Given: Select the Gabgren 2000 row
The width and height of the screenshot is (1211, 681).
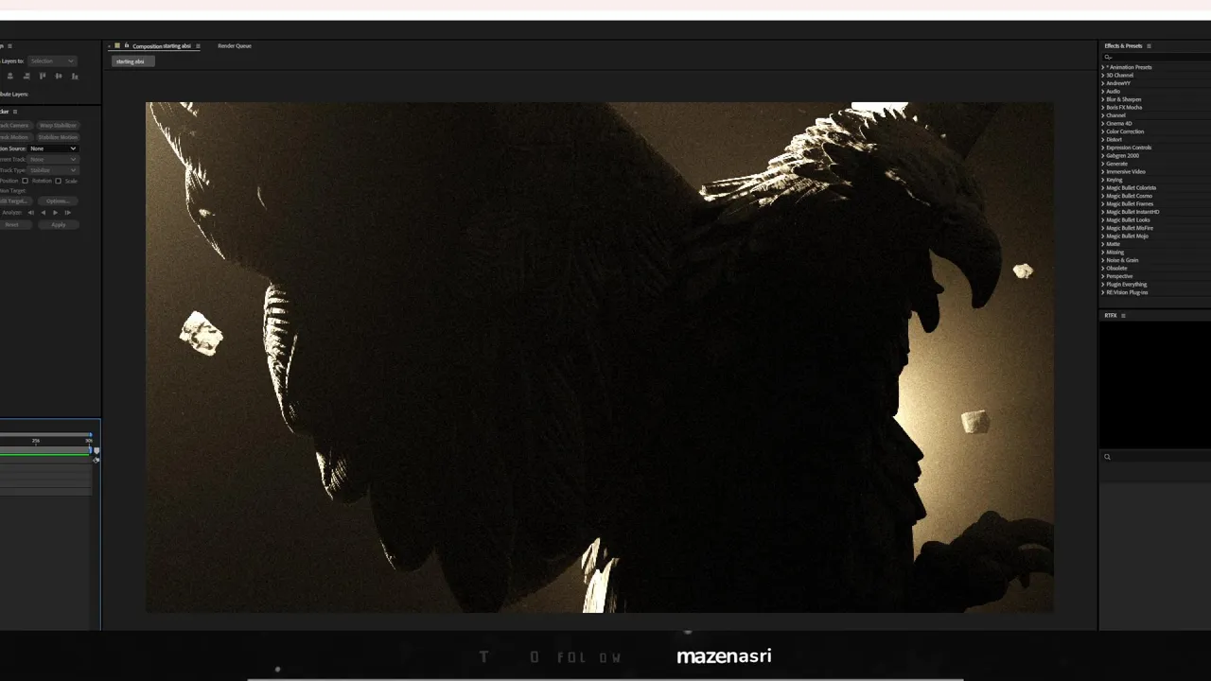Looking at the screenshot, I should click(1154, 155).
